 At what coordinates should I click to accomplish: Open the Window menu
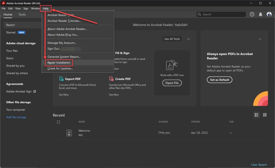click(35, 8)
